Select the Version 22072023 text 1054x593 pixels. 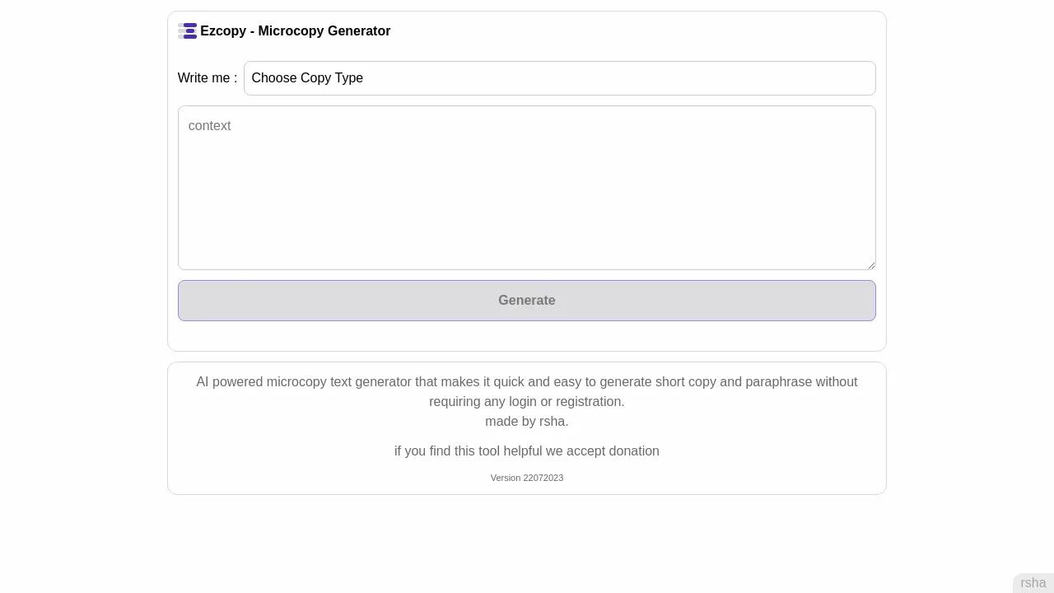click(x=527, y=478)
